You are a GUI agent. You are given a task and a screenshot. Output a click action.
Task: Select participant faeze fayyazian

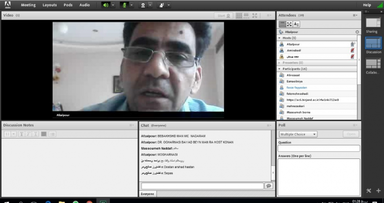317,88
